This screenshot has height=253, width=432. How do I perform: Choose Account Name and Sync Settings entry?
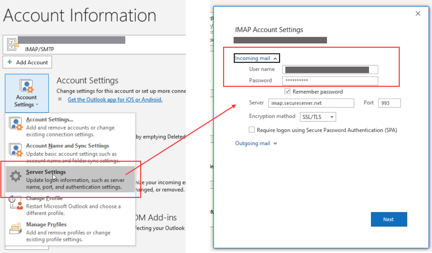click(70, 153)
